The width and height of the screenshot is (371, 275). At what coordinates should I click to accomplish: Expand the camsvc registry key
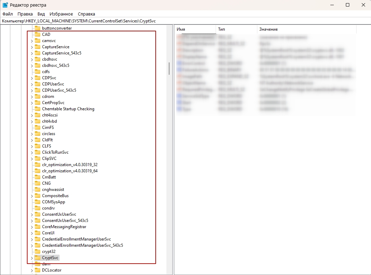[x=32, y=41]
